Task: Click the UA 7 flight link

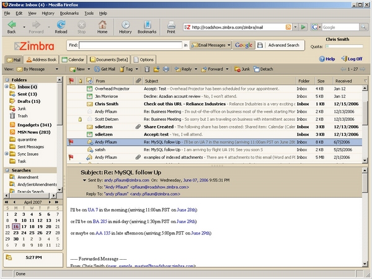Action: click(93, 210)
